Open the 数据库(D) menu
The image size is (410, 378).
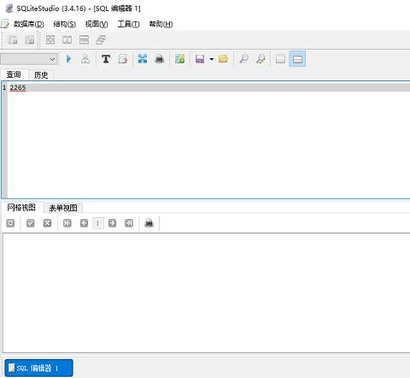coord(29,24)
